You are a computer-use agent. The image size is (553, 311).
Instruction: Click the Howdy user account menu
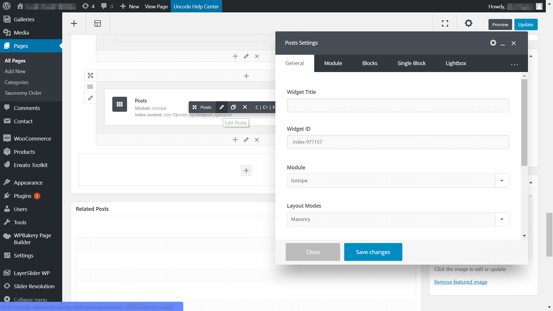[x=515, y=6]
